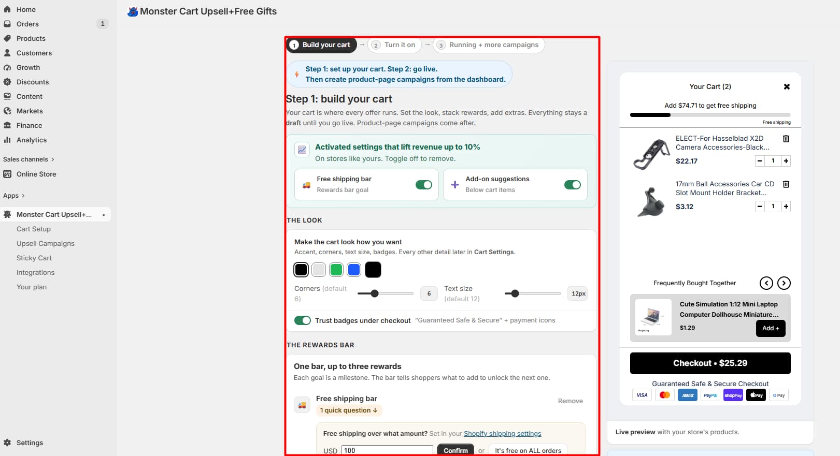
Task: Decrease quantity of the 17mm Ball Accessories item
Action: pyautogui.click(x=760, y=207)
